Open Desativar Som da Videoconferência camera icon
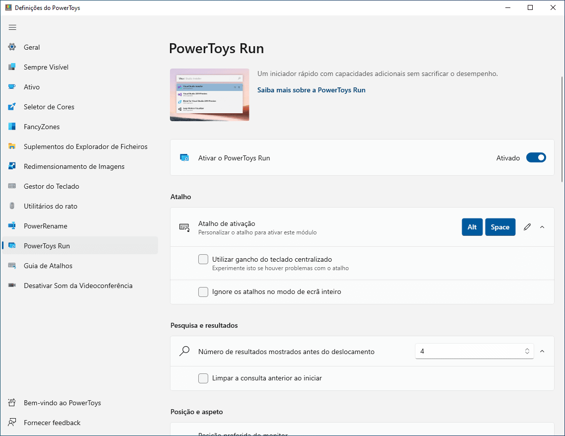This screenshot has height=436, width=565. click(x=12, y=285)
